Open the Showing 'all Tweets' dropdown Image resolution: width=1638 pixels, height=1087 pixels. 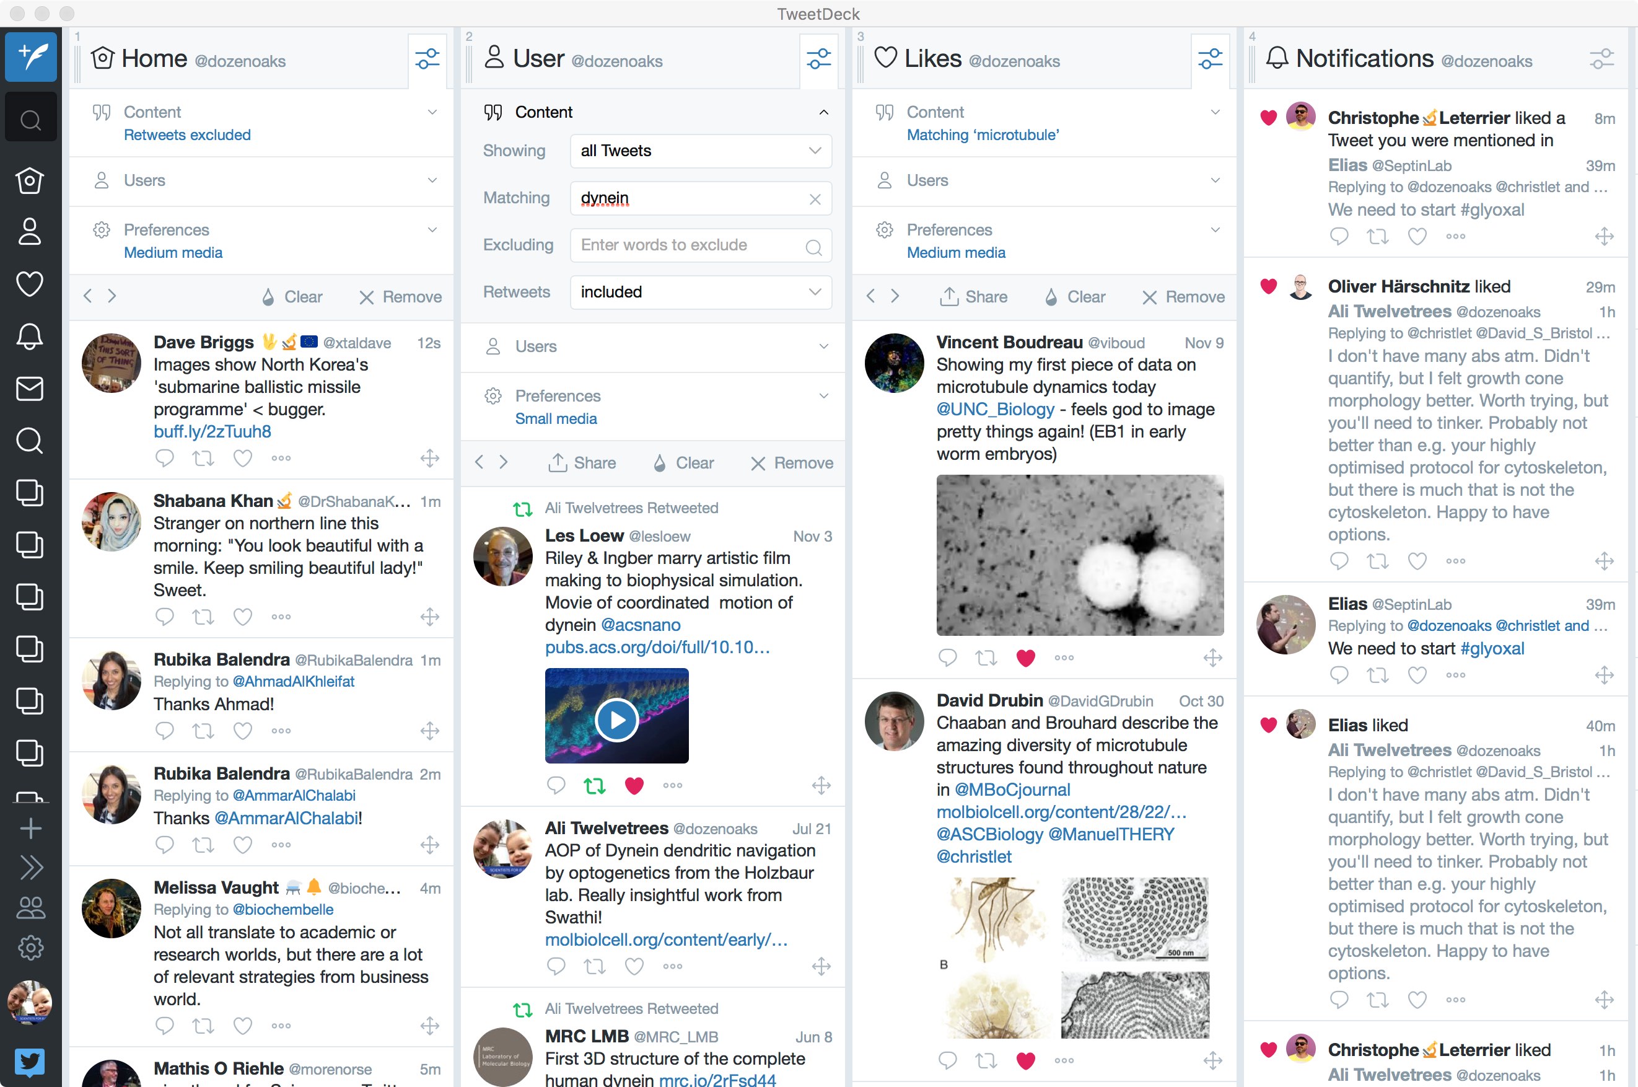(701, 151)
